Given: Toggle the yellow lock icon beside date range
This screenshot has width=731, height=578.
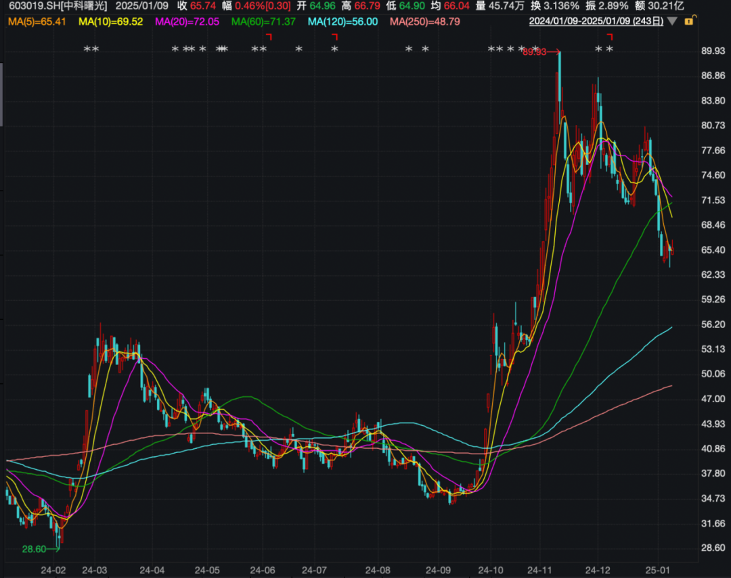Looking at the screenshot, I should click(689, 21).
